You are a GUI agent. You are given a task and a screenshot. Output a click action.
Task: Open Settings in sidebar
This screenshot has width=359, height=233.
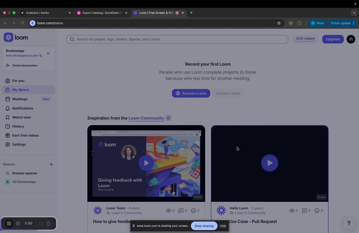(19, 144)
